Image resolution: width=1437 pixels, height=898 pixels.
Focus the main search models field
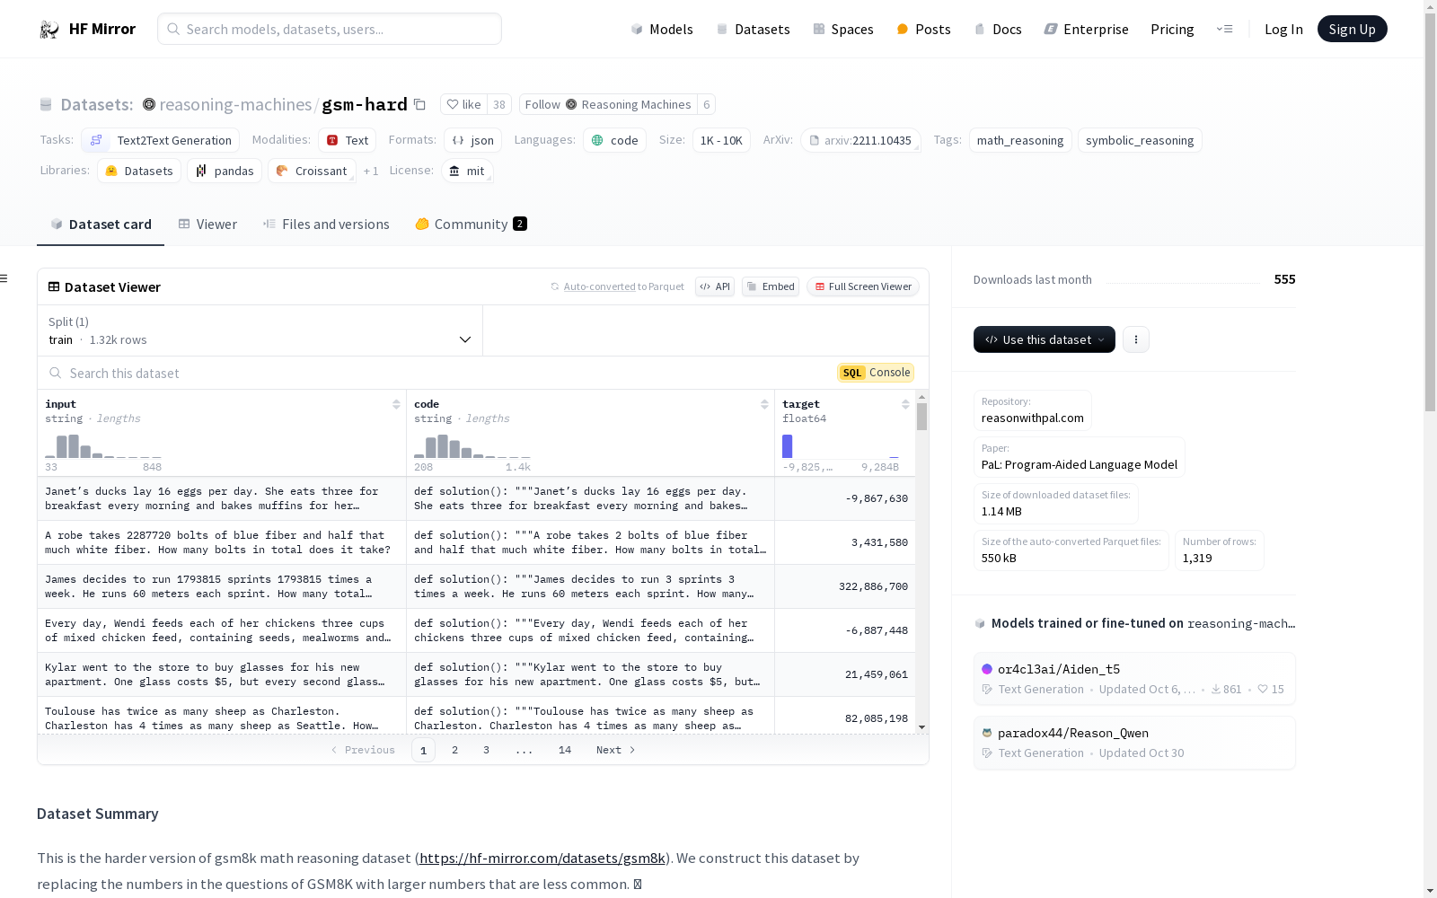[x=330, y=29]
